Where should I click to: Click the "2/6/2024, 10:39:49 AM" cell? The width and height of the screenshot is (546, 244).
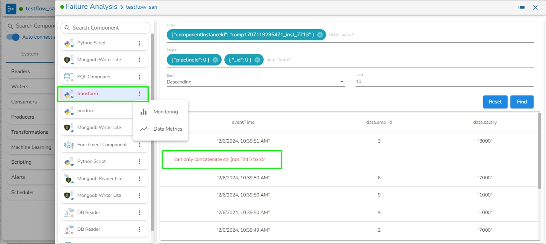[x=243, y=230]
